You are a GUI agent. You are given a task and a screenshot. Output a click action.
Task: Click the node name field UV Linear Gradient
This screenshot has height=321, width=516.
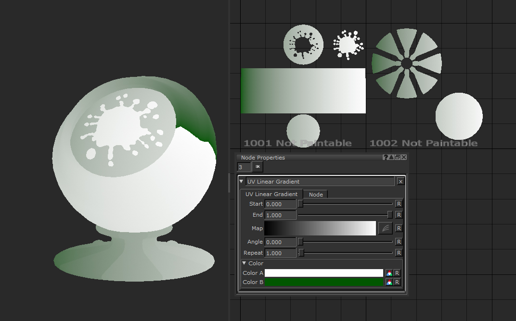(x=320, y=182)
